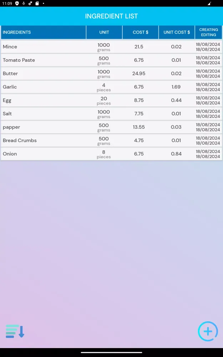Tap the UNIT COST $ header
The width and height of the screenshot is (223, 357).
pos(177,32)
